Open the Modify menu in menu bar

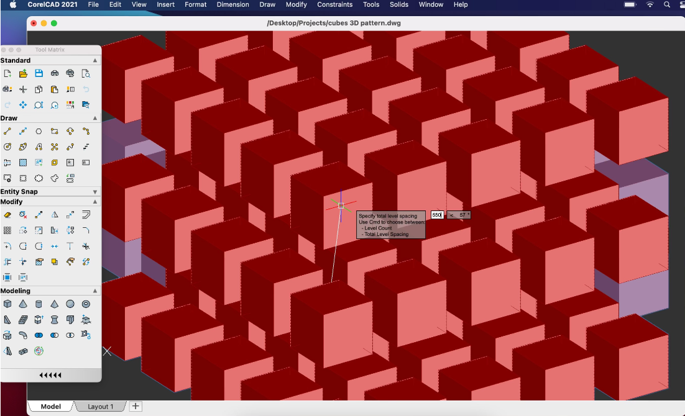point(297,4)
